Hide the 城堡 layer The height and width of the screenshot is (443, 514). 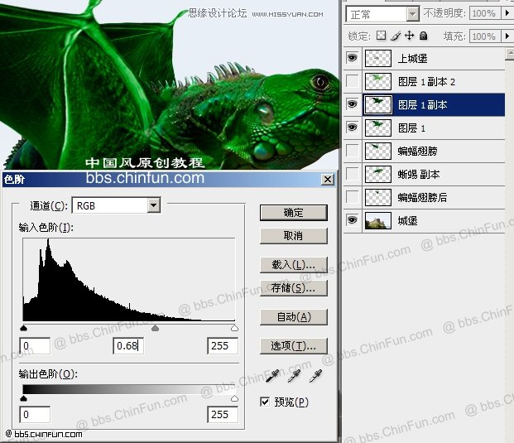point(352,220)
